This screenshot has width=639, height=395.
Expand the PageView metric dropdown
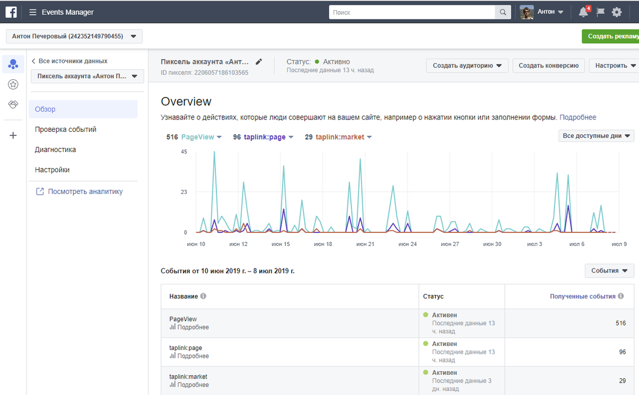[x=220, y=137]
